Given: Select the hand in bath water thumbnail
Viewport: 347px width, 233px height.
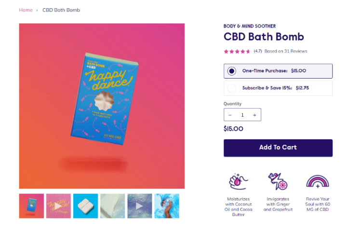Looking at the screenshot, I should (167, 206).
